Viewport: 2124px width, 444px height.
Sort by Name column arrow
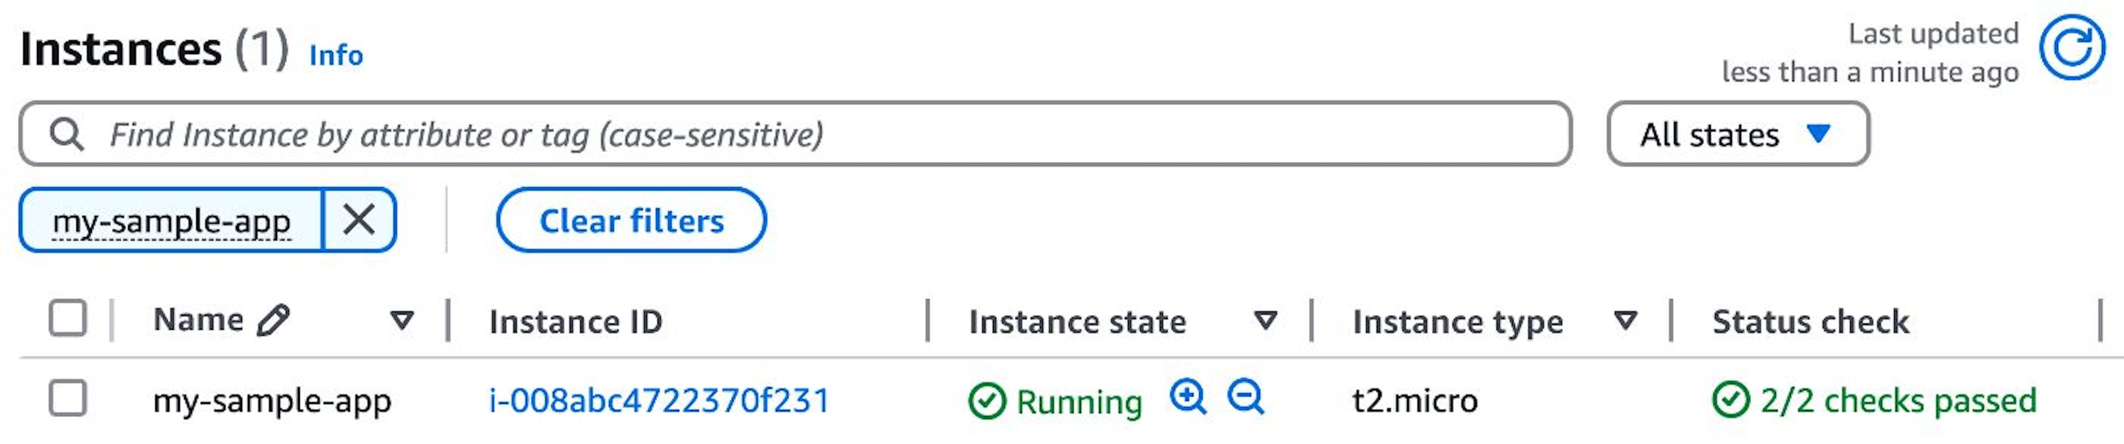[402, 320]
